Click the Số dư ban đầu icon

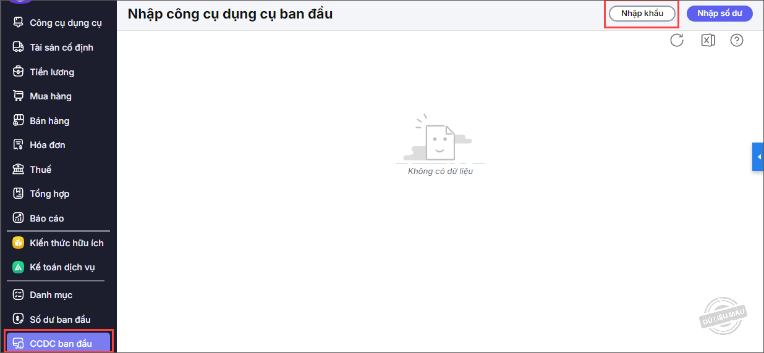click(19, 319)
